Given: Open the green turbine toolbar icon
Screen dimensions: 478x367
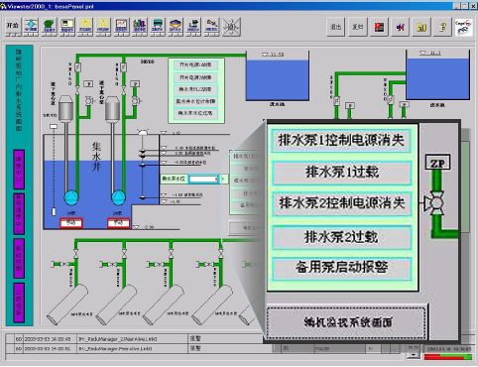Looking at the screenshot, I should (49, 26).
